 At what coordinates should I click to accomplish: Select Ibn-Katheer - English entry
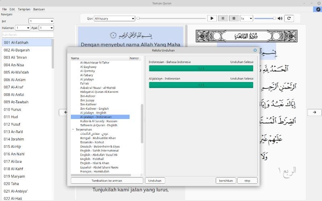[95, 109]
